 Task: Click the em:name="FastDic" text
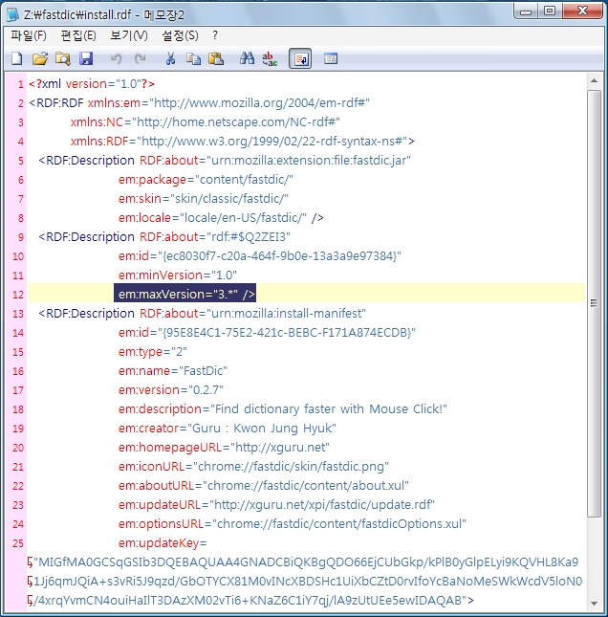pos(173,370)
